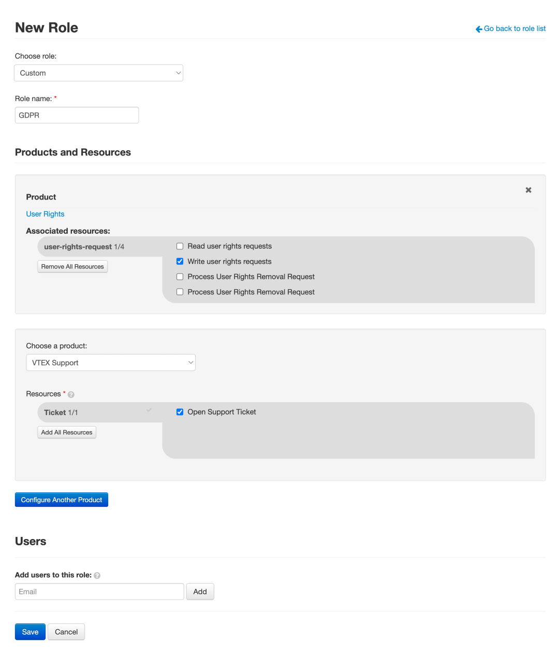Open help icon beside Add users to this role
This screenshot has height=653, width=559.
coord(97,575)
